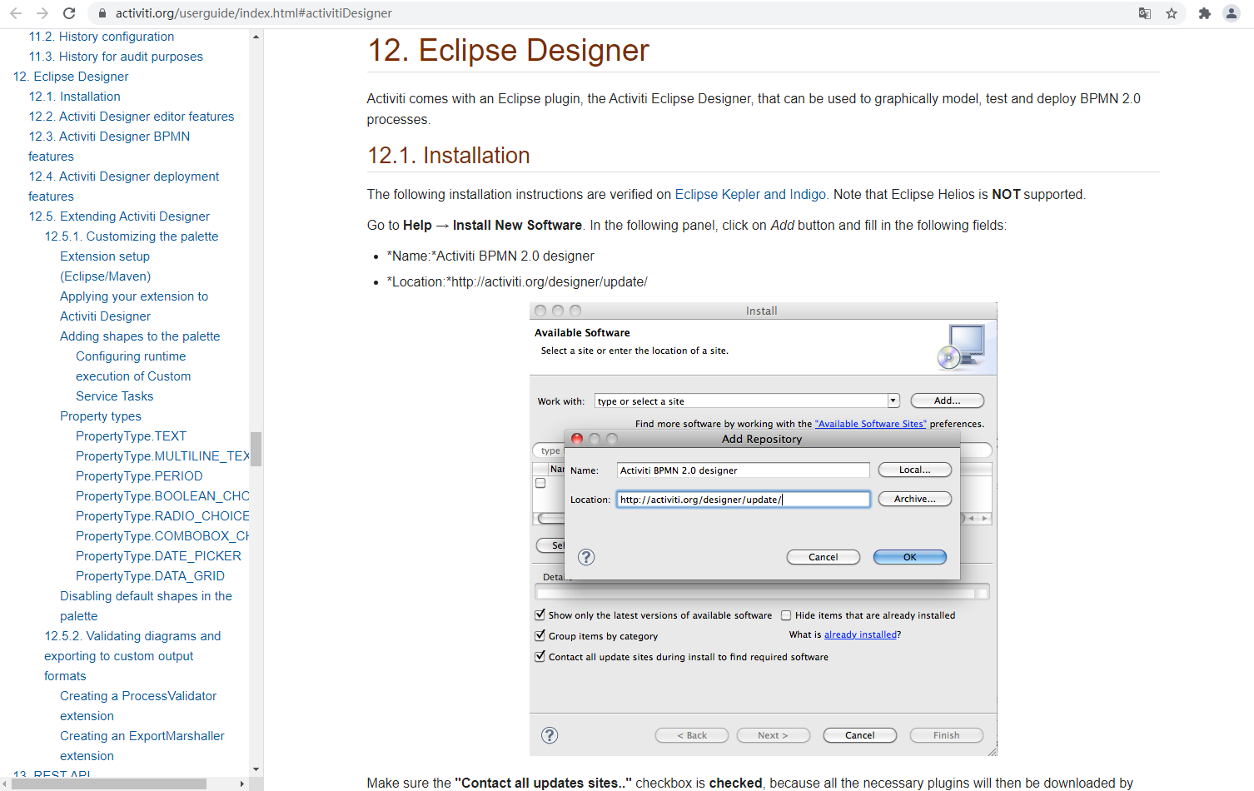The width and height of the screenshot is (1254, 791).
Task: Click the '12. Eclipse Designer' page heading
Action: point(508,51)
